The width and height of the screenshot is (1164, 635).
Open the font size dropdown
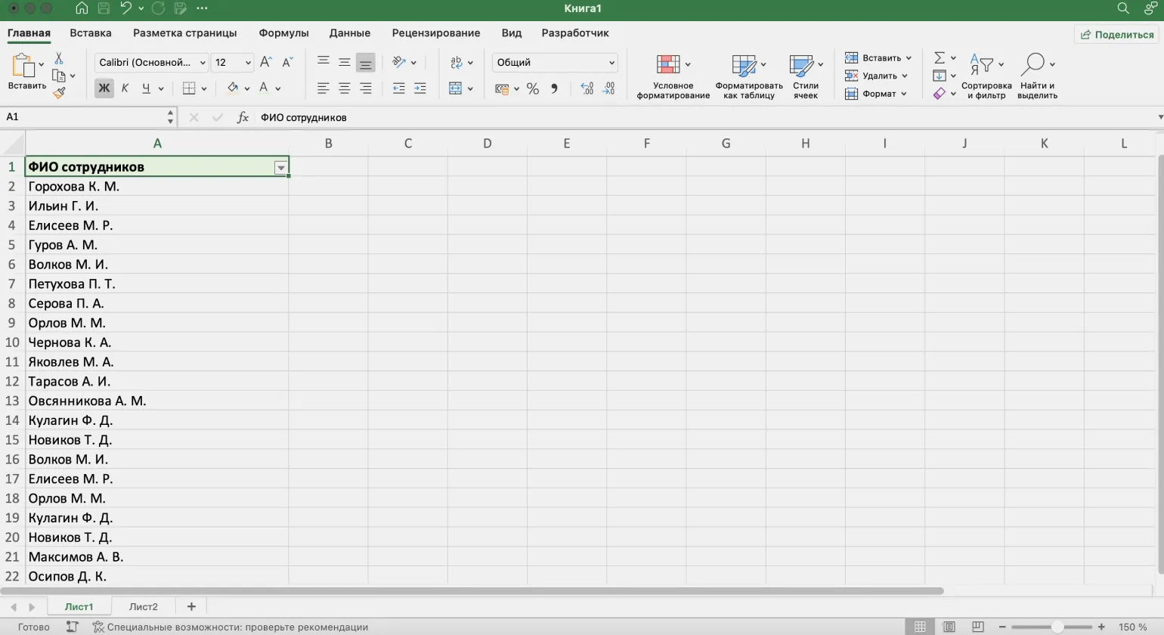[x=248, y=63]
